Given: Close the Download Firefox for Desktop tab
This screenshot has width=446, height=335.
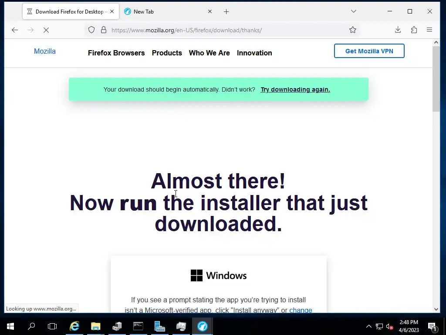Looking at the screenshot, I should click(112, 11).
